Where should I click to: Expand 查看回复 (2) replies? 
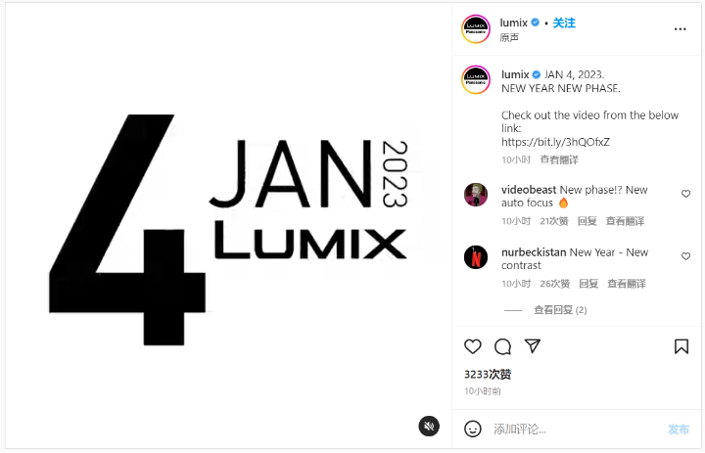tap(560, 310)
